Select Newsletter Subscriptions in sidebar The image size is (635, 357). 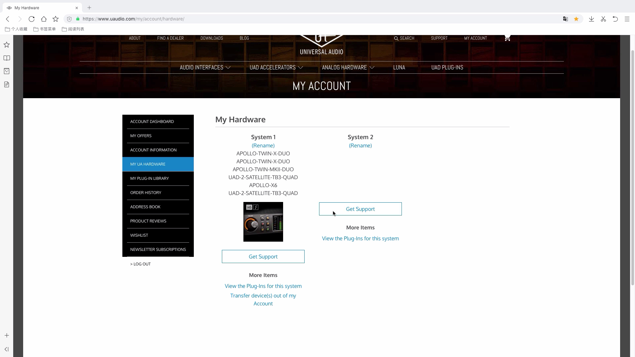click(x=158, y=249)
